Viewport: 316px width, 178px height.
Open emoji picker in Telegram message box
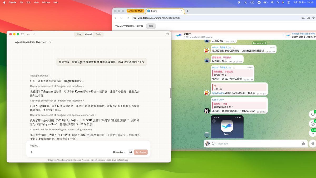click(214, 143)
